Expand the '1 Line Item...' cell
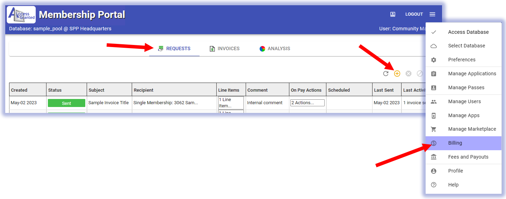 coord(231,103)
